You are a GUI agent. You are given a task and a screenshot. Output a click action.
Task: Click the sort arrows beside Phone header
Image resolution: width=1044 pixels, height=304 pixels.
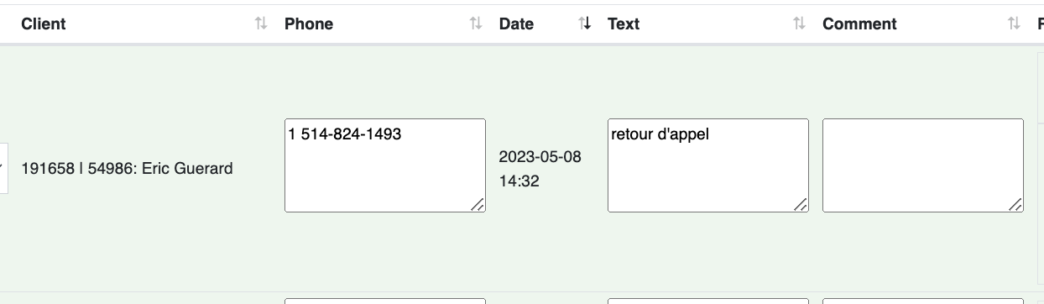coord(476,24)
